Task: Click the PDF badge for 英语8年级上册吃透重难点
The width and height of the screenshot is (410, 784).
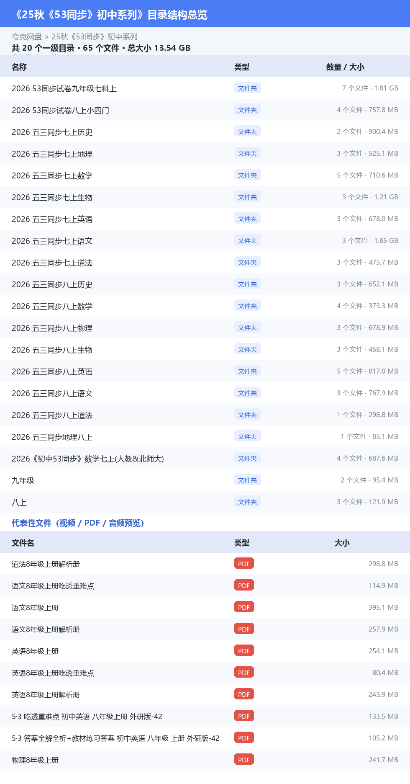Action: pyautogui.click(x=244, y=673)
